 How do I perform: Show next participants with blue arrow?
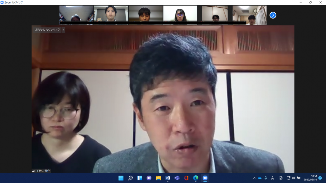tap(273, 15)
